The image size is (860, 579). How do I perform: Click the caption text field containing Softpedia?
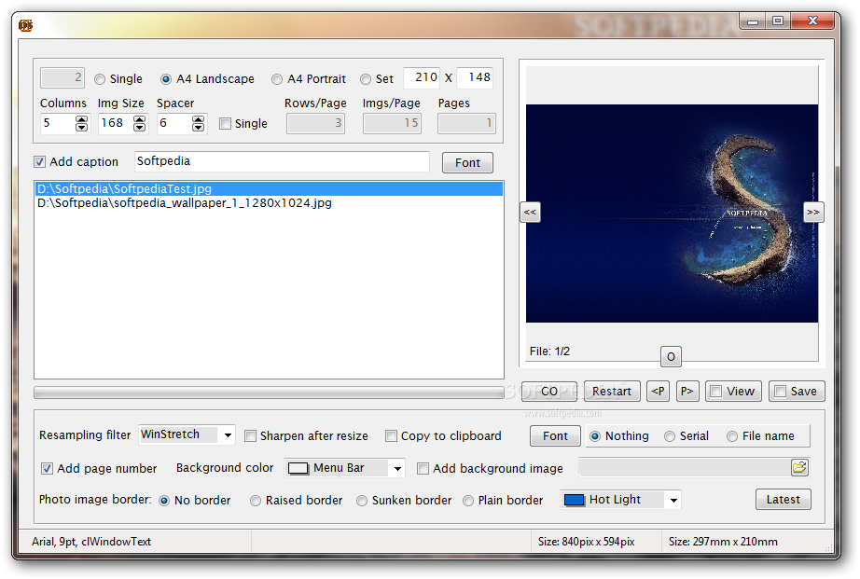pos(282,161)
